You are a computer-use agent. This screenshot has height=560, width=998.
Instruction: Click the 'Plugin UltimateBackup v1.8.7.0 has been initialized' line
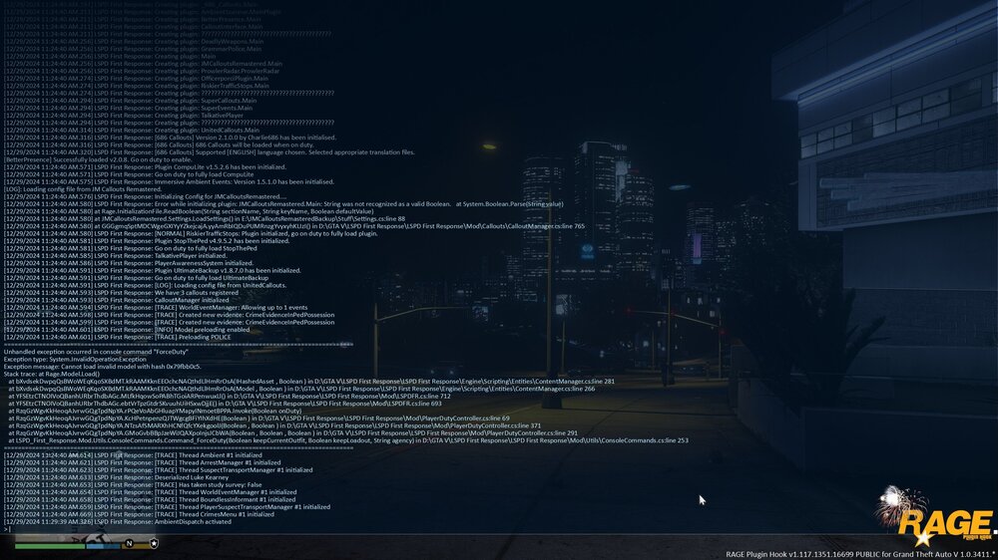click(x=152, y=270)
